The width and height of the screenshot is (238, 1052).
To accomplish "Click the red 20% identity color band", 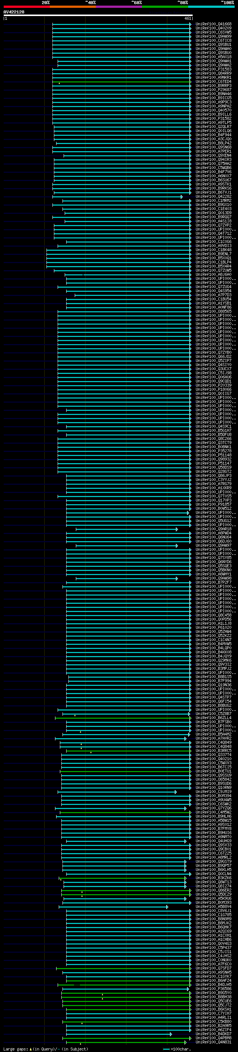I will pyautogui.click(x=27, y=7).
